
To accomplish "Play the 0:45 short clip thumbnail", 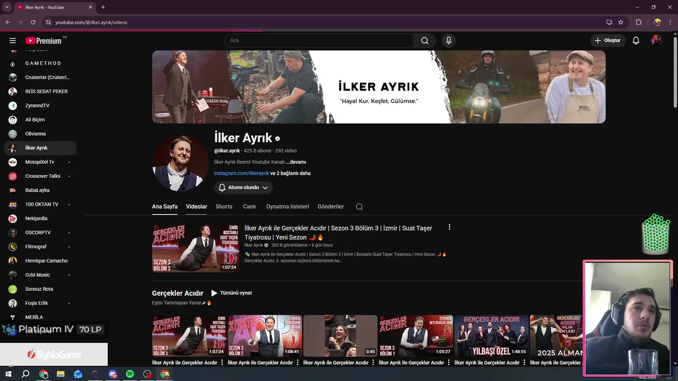I will (x=340, y=336).
